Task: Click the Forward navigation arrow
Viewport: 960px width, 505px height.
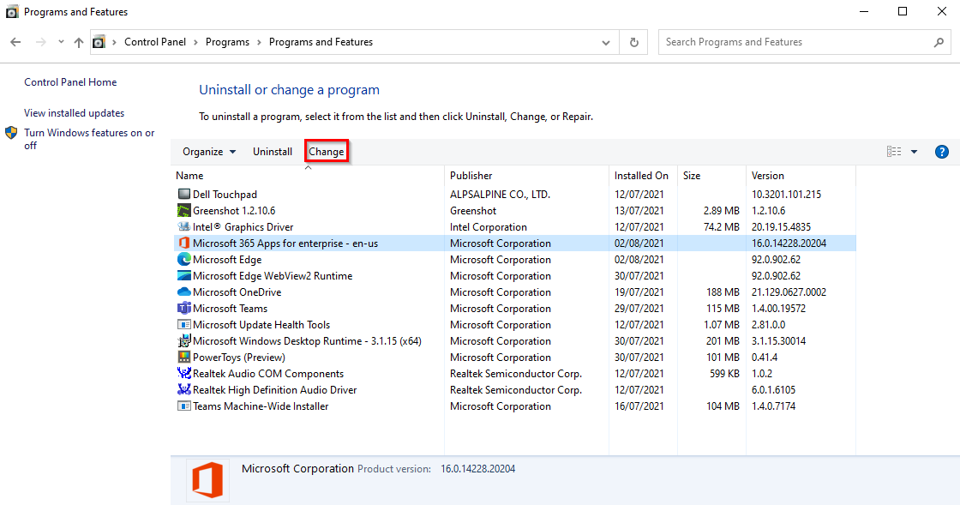Action: (40, 42)
